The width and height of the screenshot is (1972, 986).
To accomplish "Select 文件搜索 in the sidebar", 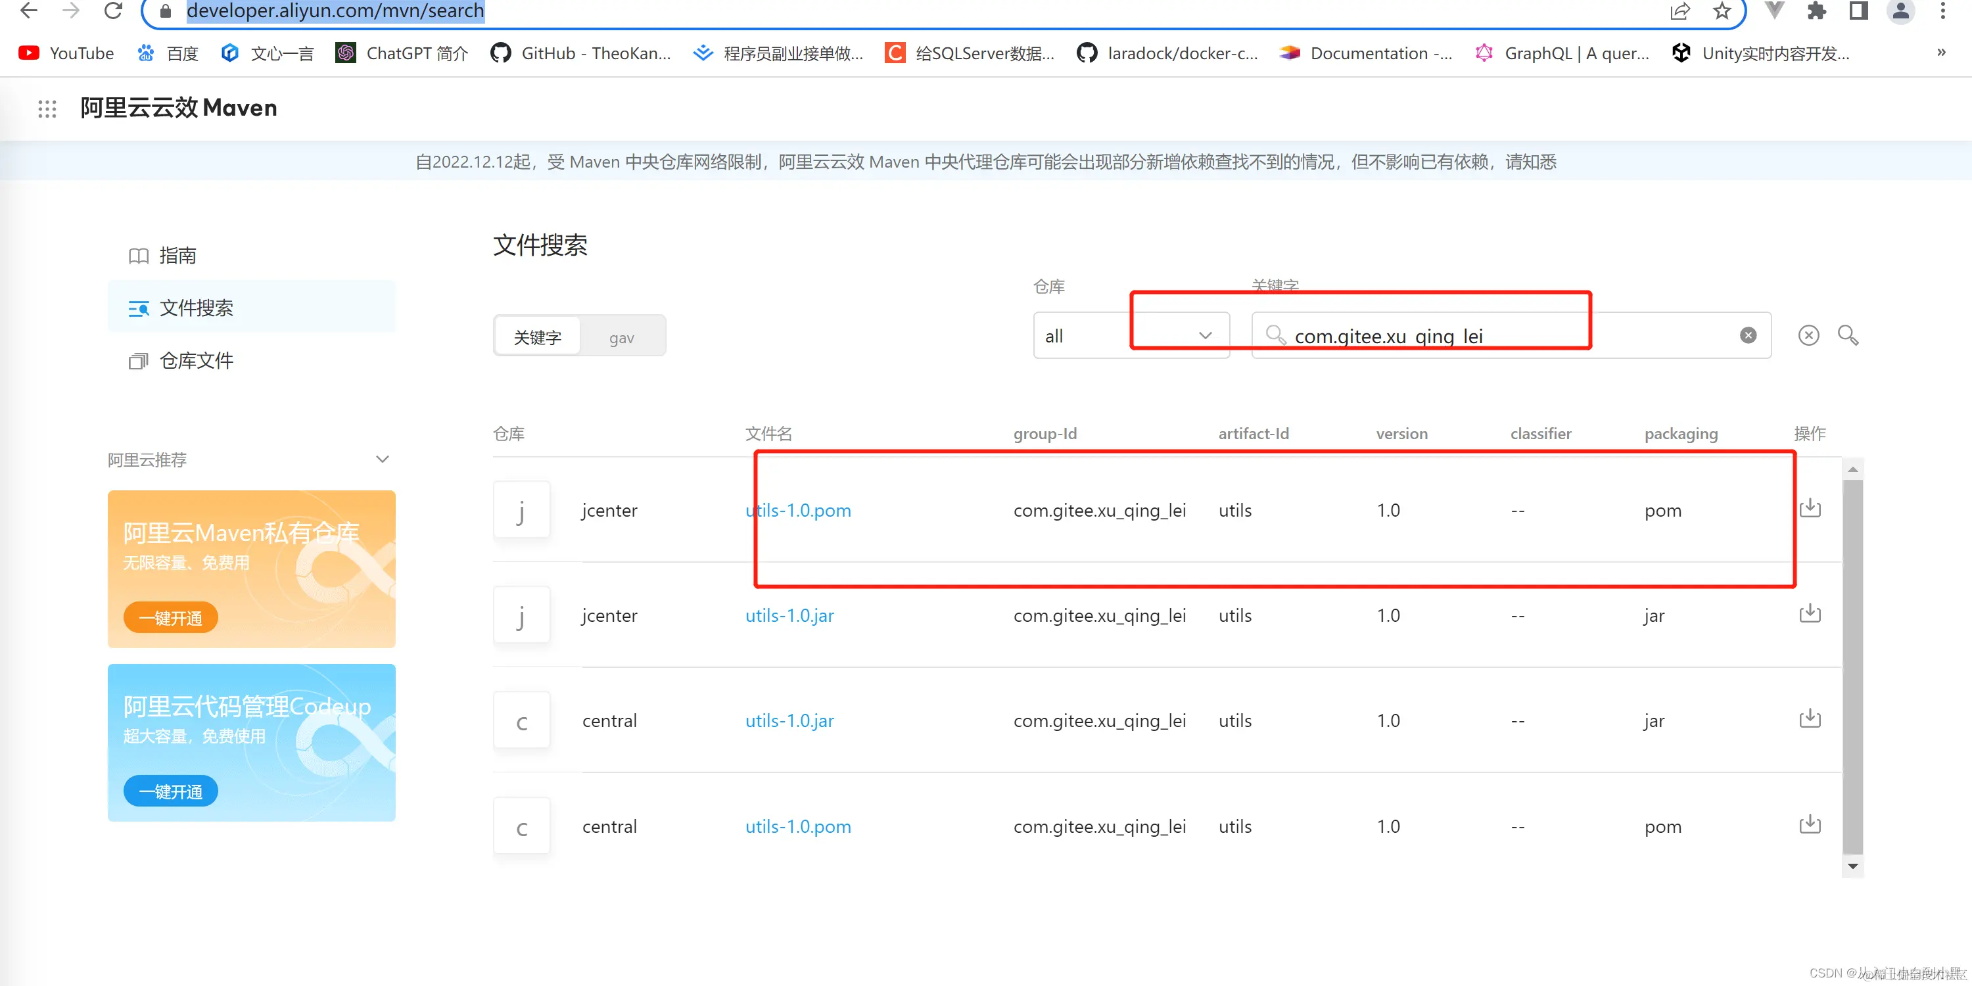I will click(252, 308).
